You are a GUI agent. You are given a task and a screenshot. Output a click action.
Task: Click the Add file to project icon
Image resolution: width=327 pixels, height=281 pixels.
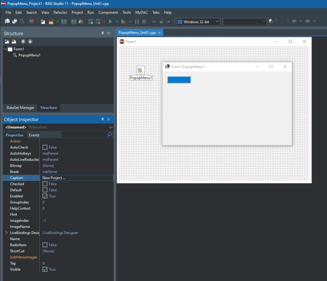90,21
